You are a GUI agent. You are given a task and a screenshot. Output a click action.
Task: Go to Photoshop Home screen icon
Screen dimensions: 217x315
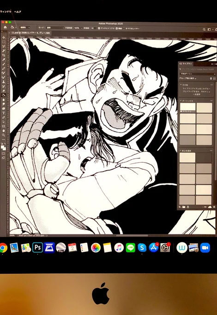click(5, 27)
